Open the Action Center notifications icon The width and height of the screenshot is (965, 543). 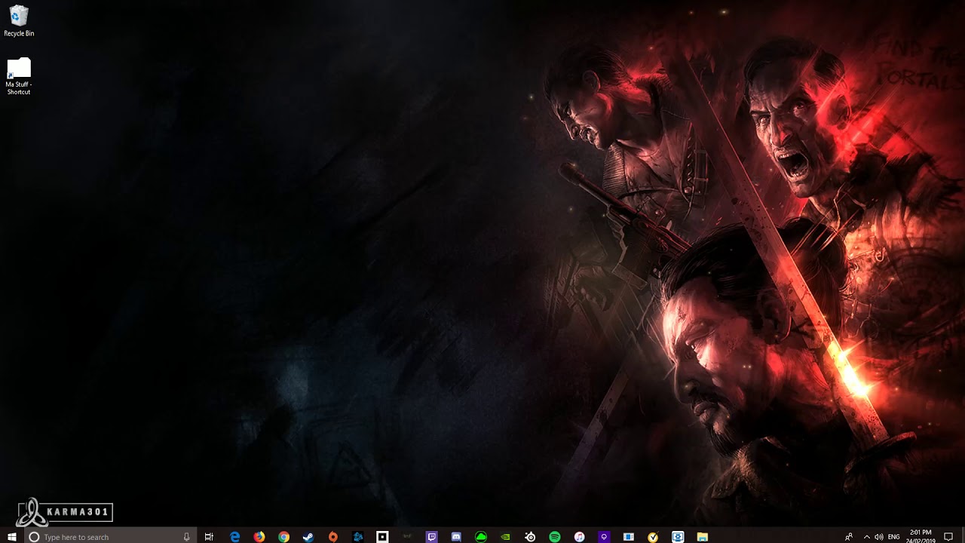click(948, 537)
